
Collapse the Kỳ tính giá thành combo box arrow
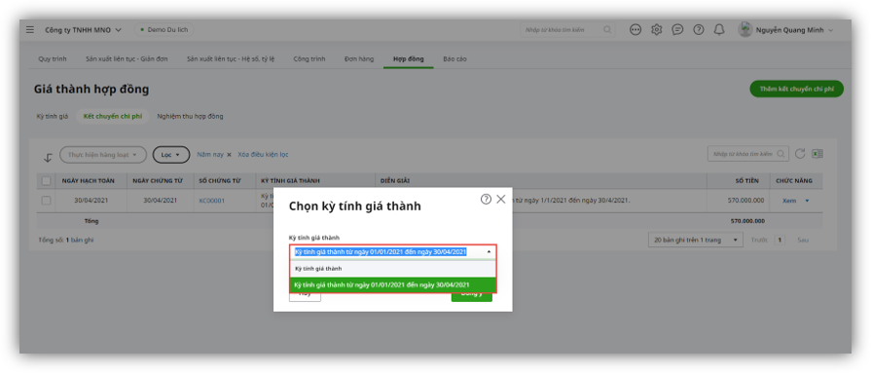click(489, 252)
